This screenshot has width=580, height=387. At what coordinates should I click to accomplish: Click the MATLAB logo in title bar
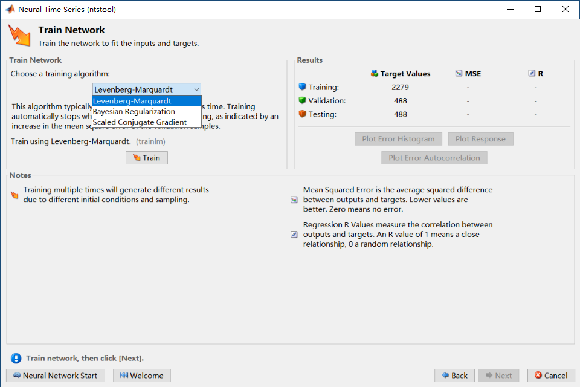(x=10, y=10)
